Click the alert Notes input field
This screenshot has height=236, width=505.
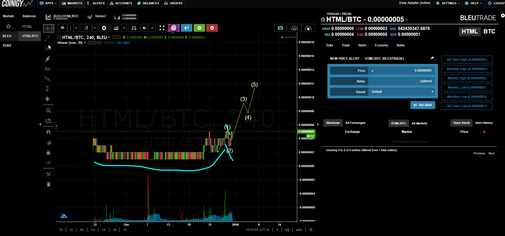[402, 81]
